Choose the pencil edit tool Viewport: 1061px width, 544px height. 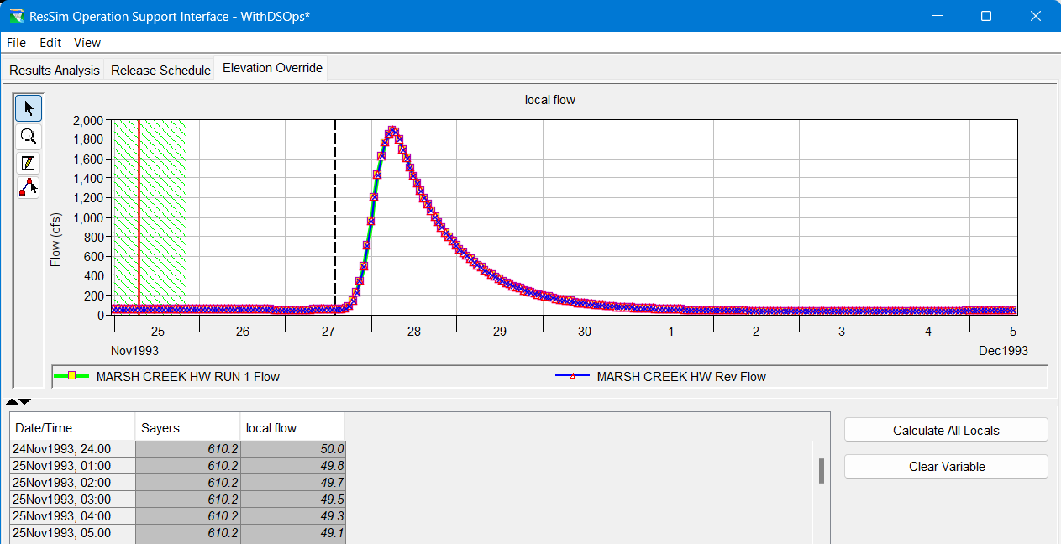(x=29, y=162)
